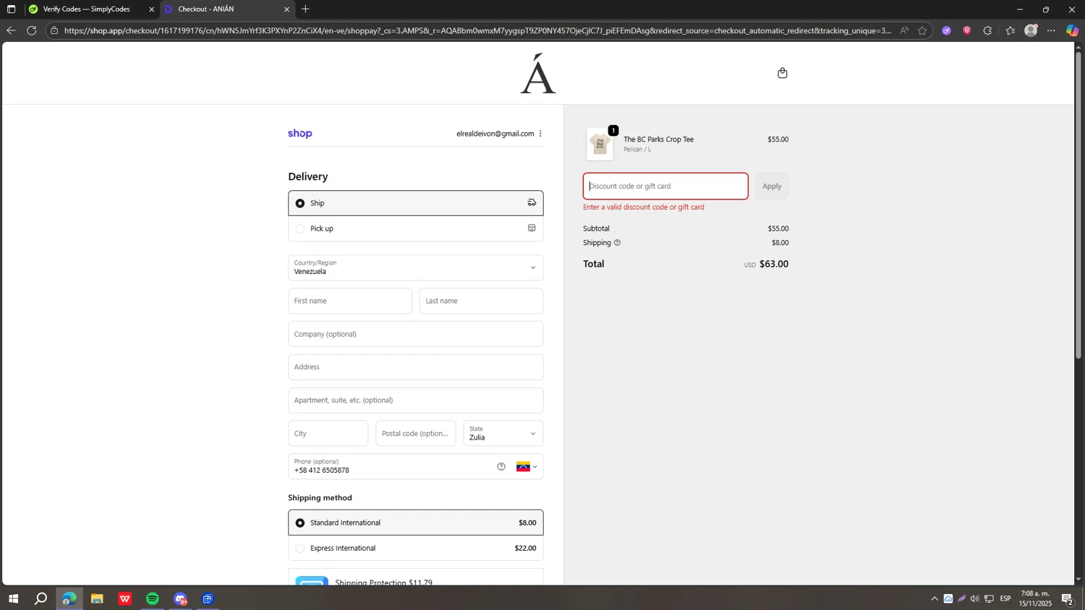Open Spotify from the taskbar
This screenshot has width=1085, height=610.
point(153,599)
